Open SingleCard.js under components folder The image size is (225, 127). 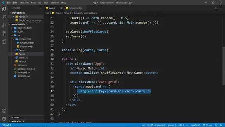point(26,47)
